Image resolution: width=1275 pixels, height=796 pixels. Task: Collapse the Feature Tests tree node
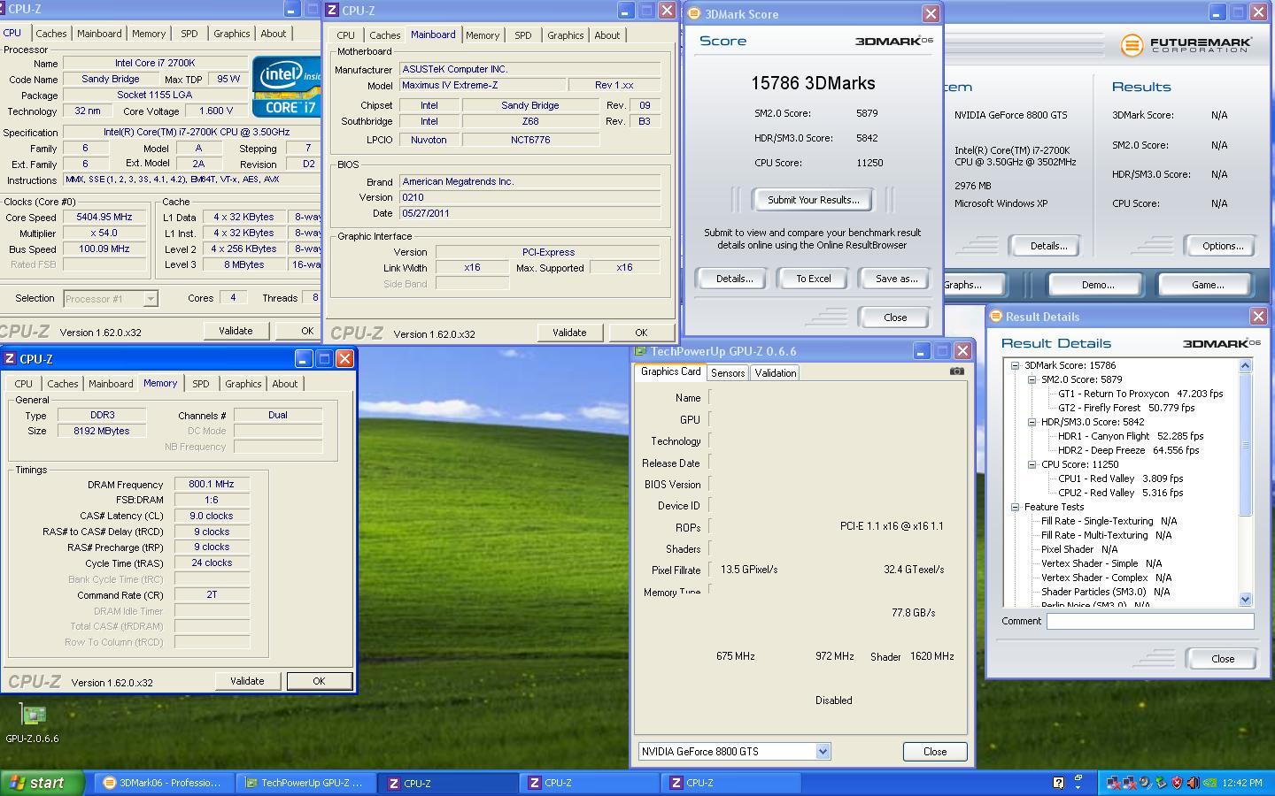1016,507
